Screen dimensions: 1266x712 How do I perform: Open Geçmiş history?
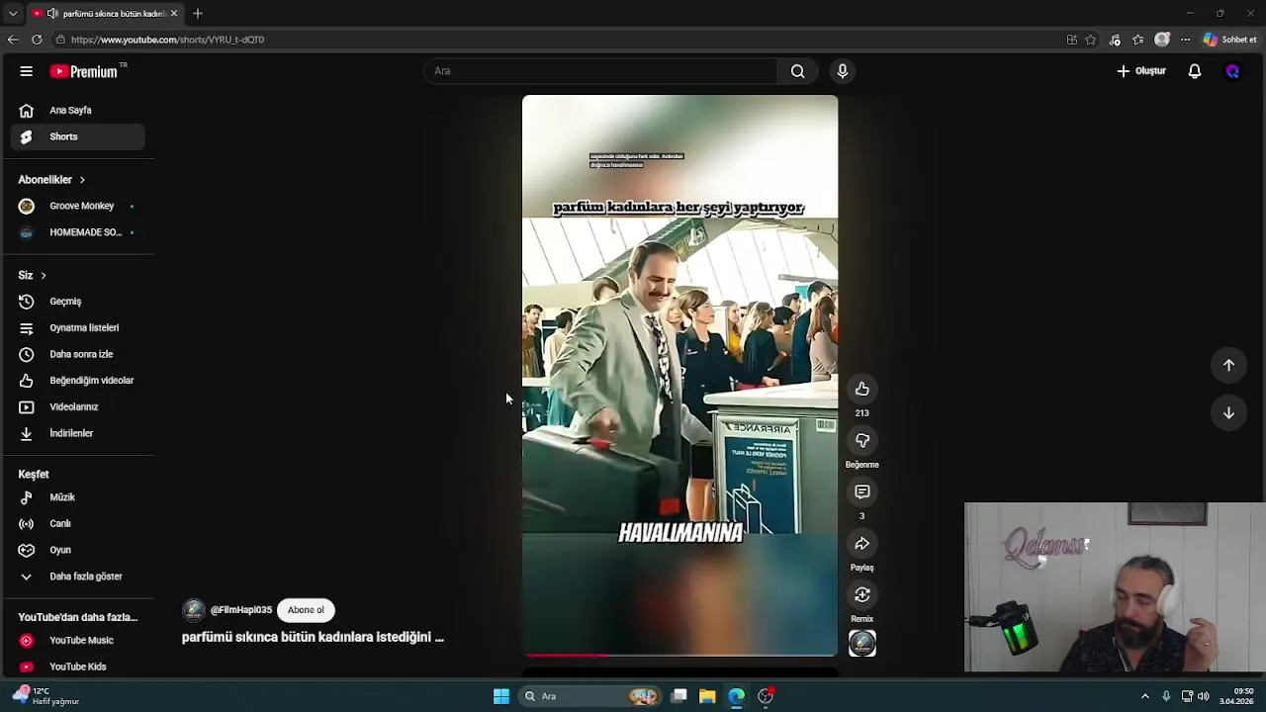click(x=78, y=302)
